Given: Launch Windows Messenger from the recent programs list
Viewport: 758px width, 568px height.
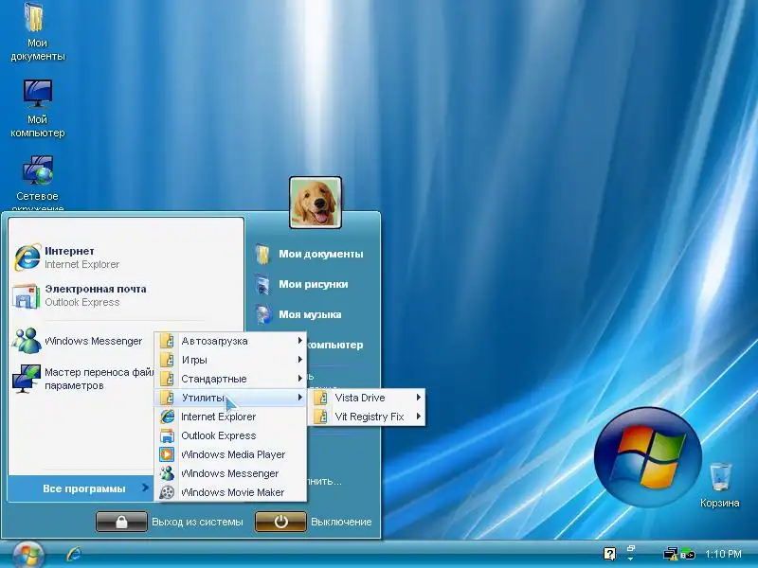Looking at the screenshot, I should click(78, 341).
